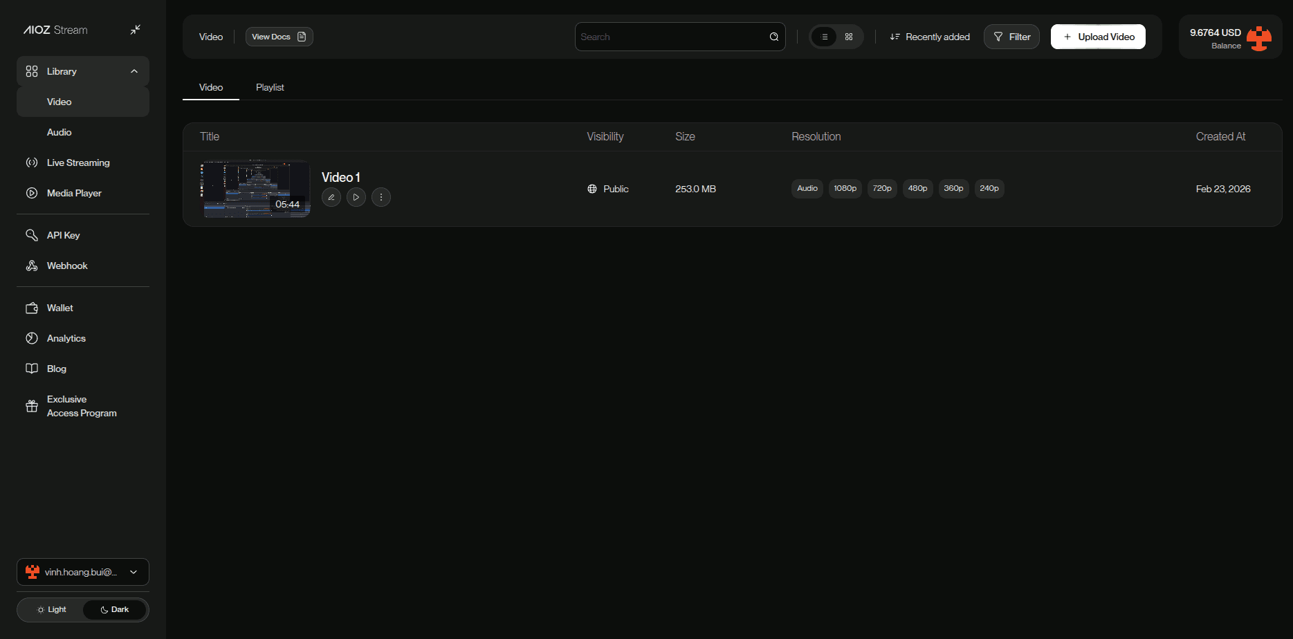Collapse the sidebar with the shrink icon
Screen dimensions: 1293x639
point(136,30)
